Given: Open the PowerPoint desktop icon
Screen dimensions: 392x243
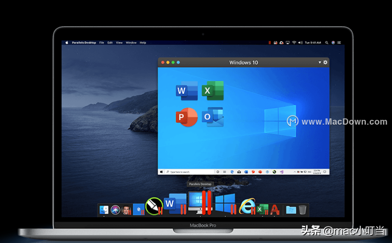Looking at the screenshot, I should point(187,117).
